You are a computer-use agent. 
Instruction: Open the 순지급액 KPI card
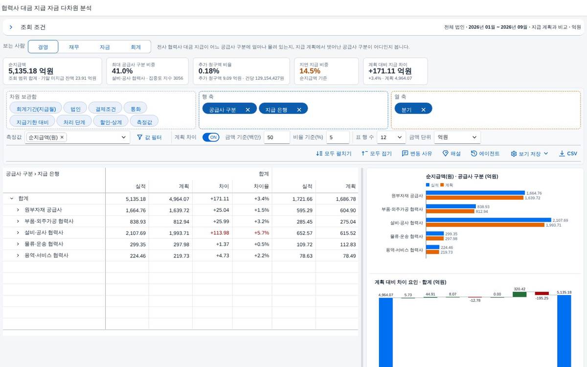(x=52, y=71)
